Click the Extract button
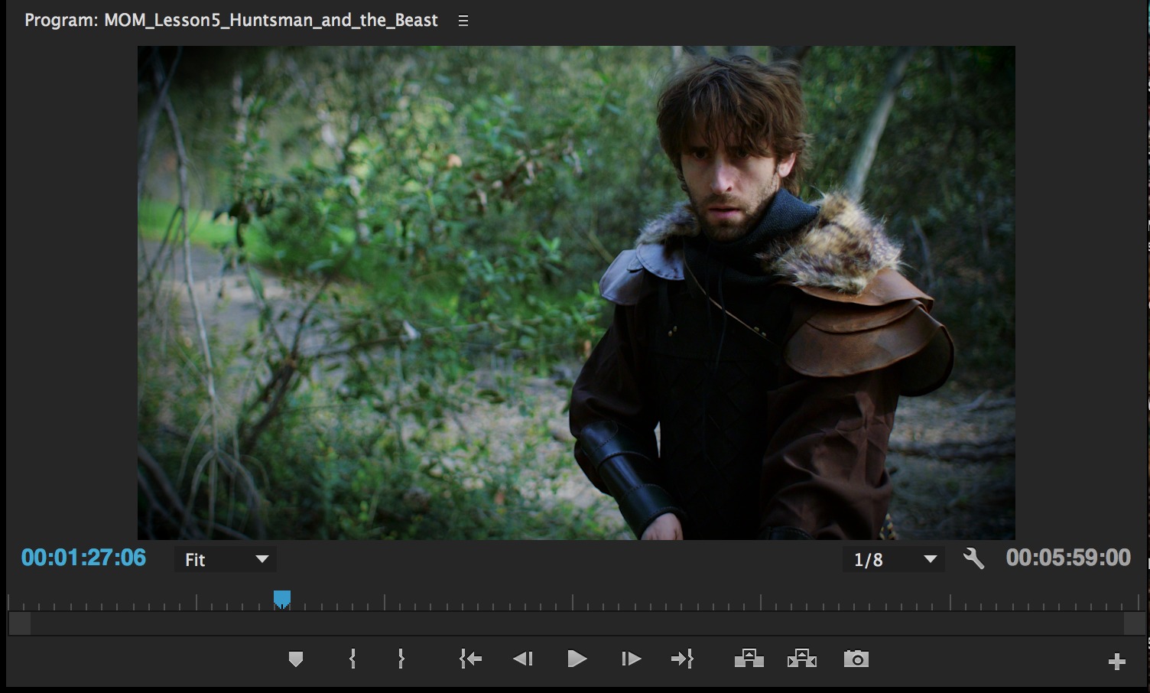 click(x=802, y=659)
